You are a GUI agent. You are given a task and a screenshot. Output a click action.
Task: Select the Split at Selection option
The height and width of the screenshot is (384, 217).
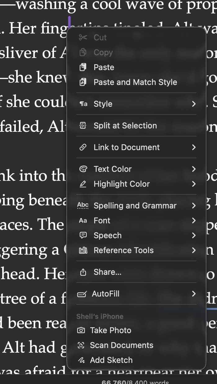(125, 126)
